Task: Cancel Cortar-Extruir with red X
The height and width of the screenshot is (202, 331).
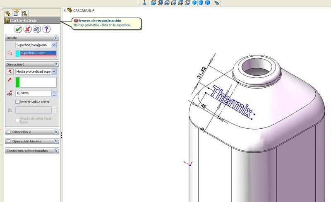Action: click(x=27, y=29)
